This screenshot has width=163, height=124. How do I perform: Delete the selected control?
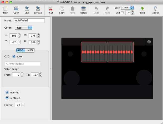[84, 9]
